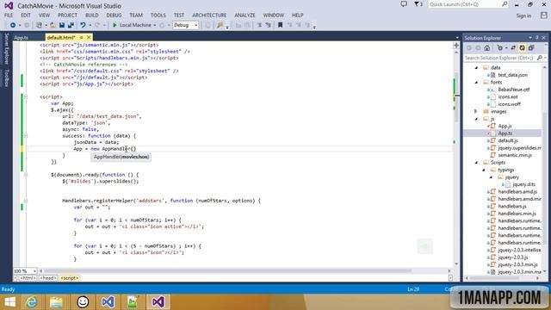551x310 pixels.
Task: Start debugging on Local Machine
Action: click(132, 25)
